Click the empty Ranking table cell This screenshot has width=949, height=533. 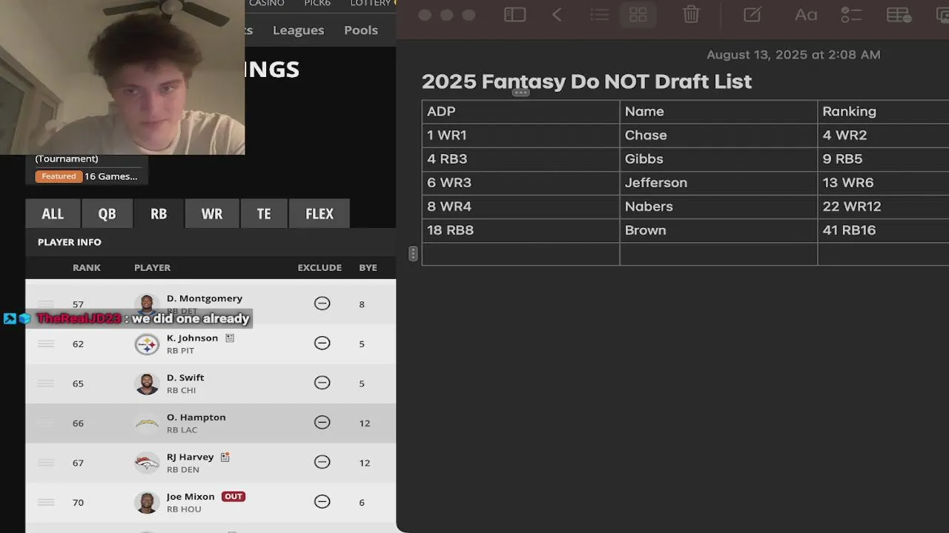click(x=883, y=254)
